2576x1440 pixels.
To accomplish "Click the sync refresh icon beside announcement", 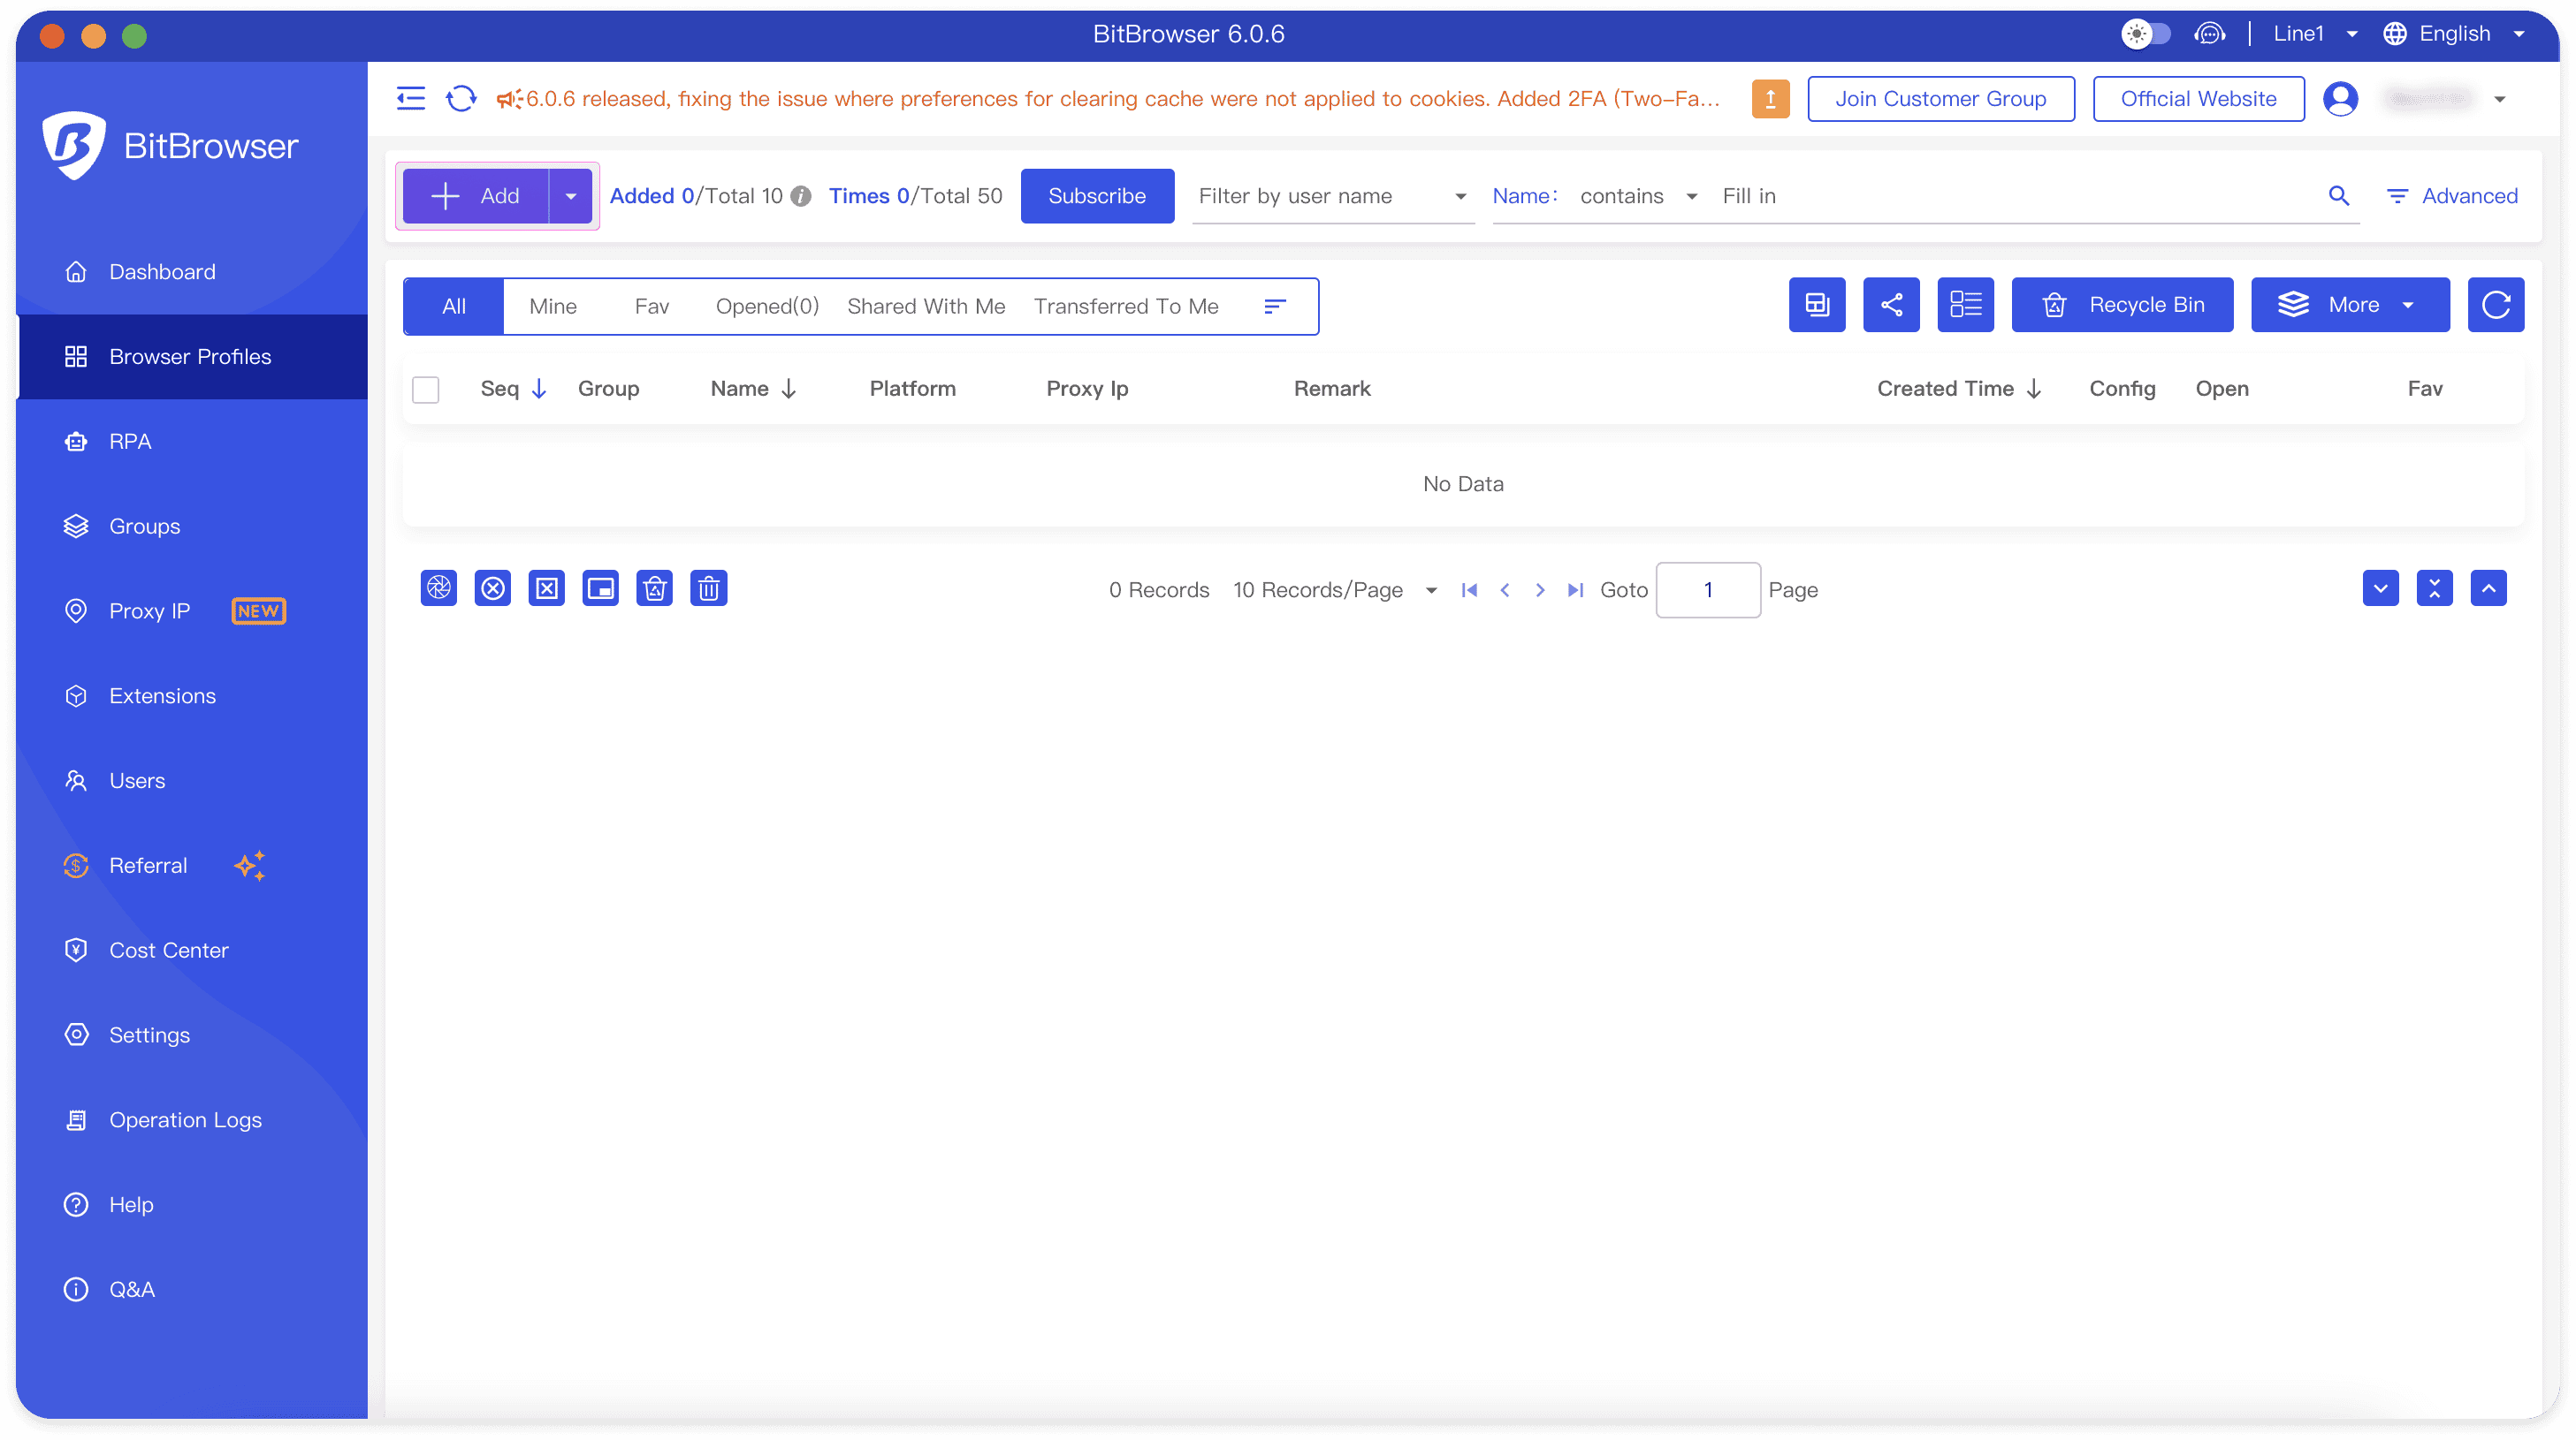I will coord(461,98).
